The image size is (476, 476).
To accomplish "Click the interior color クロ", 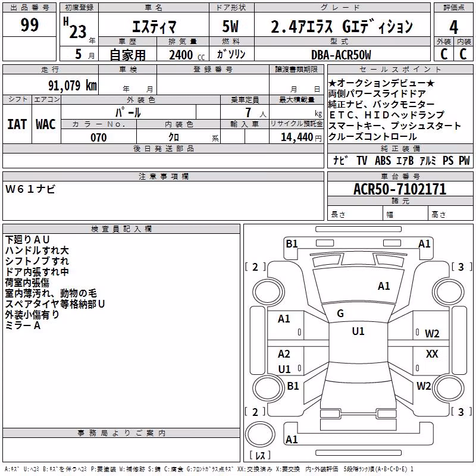I will click(174, 137).
